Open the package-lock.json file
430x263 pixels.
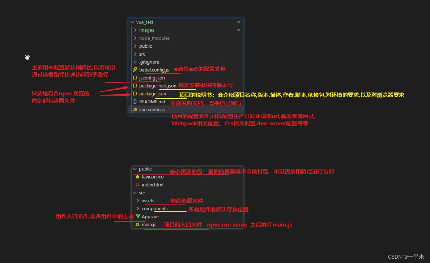coord(158,86)
